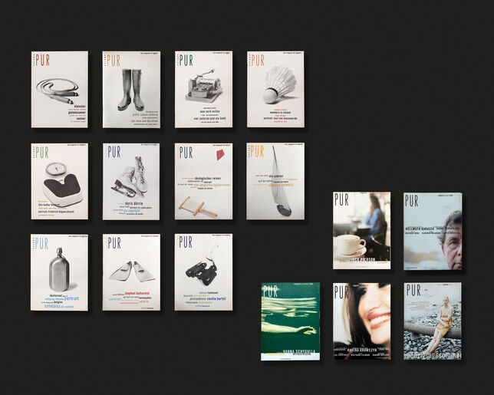Select the green underwater swimmer cover
This screenshot has height=395, width=494.
point(290,321)
